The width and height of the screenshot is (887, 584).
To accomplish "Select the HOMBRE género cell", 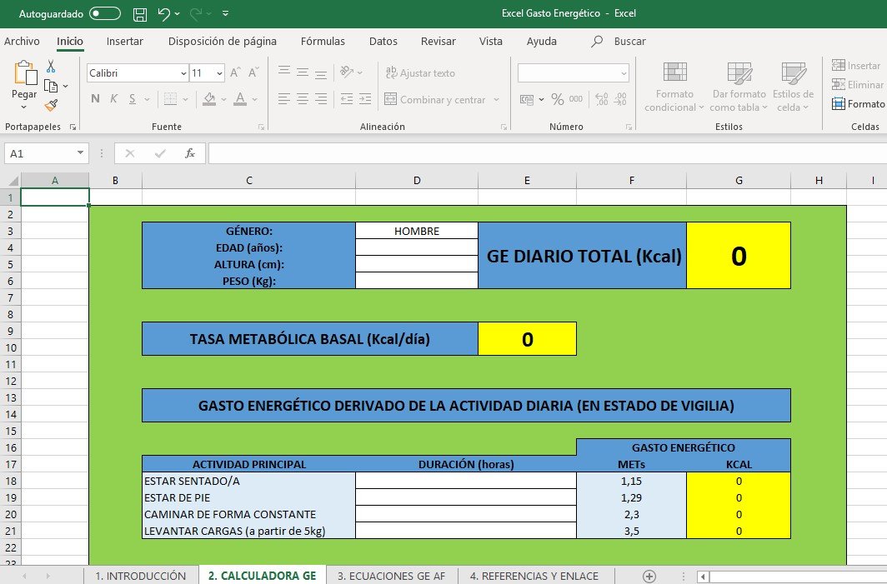I will (x=417, y=231).
